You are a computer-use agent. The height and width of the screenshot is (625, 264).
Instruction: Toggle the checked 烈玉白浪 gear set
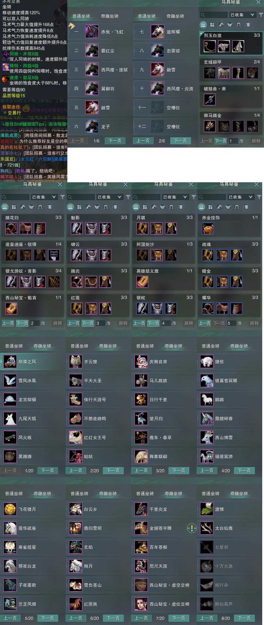[x=231, y=43]
